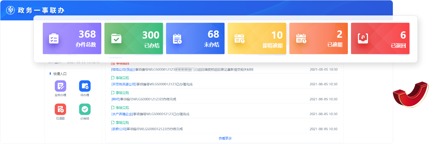Image resolution: width=429 pixels, height=144 pixels.
Task: Open the [物流公司(货运)] link
Action: coord(123,70)
